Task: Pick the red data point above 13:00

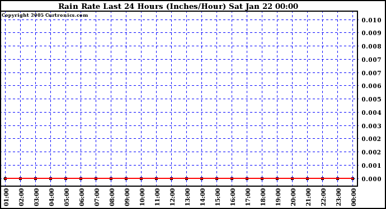Action: click(187, 178)
